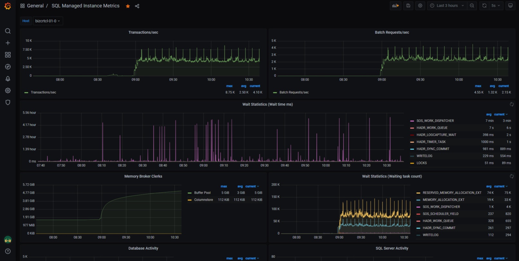Open the Dashboards grid icon in sidebar
This screenshot has width=519, height=261.
(x=8, y=55)
